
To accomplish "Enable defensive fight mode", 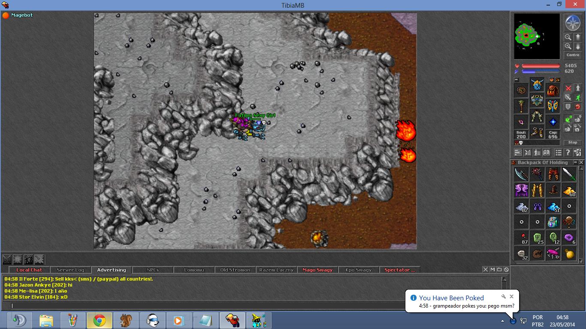I will tap(568, 107).
